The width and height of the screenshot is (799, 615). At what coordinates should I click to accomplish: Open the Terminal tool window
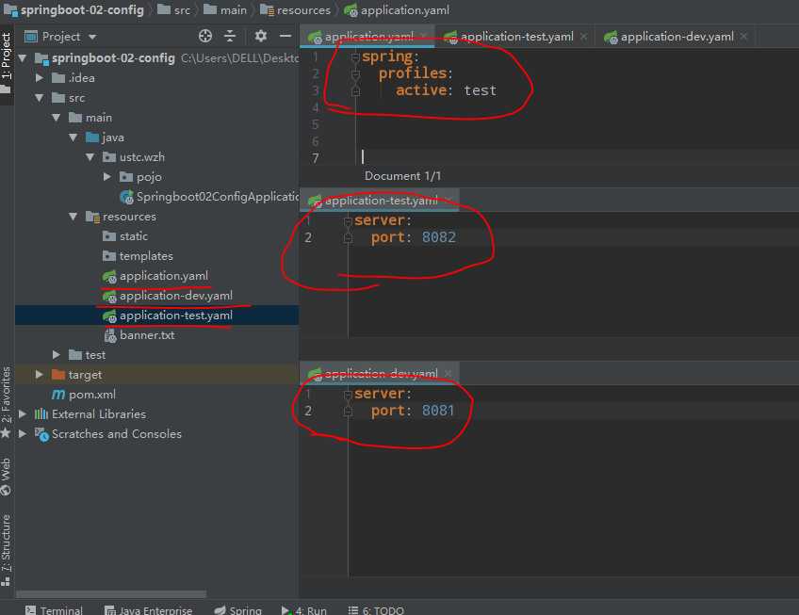pos(54,610)
